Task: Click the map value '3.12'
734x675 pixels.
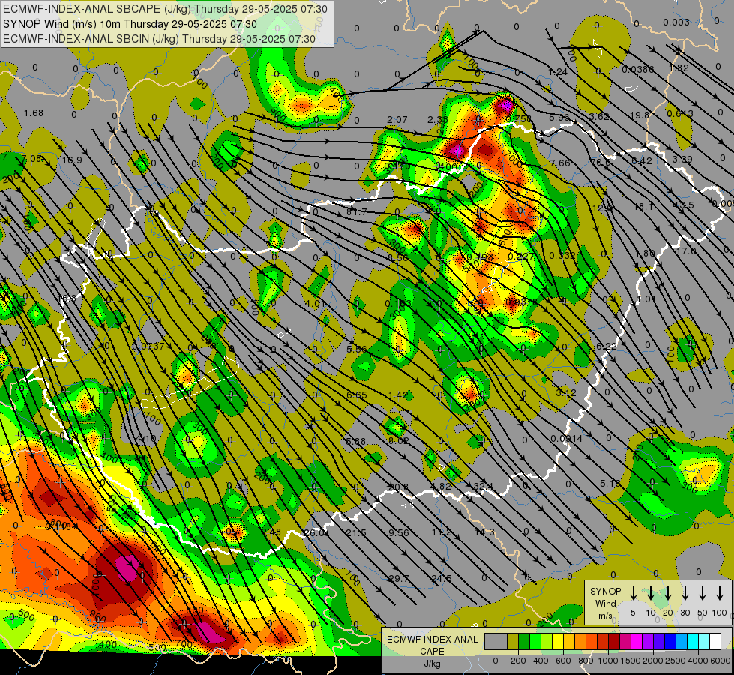Action: (x=566, y=392)
